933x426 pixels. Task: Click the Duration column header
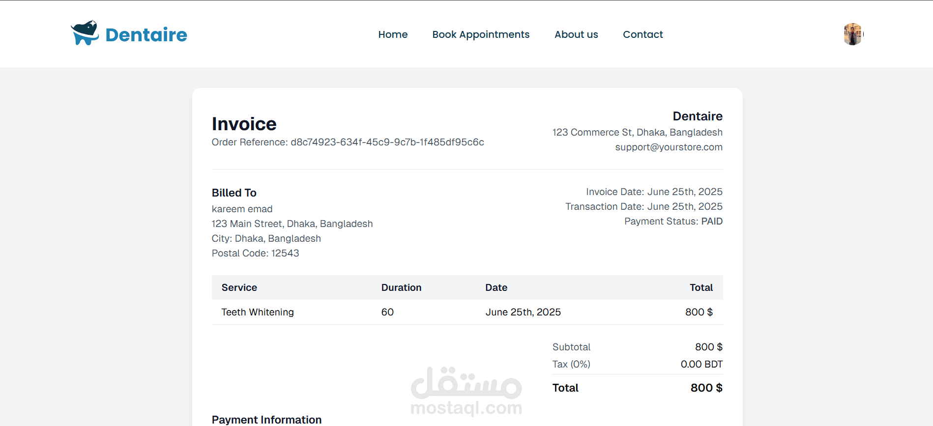(x=401, y=287)
